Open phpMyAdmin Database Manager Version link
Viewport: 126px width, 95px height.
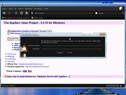(x=31, y=31)
